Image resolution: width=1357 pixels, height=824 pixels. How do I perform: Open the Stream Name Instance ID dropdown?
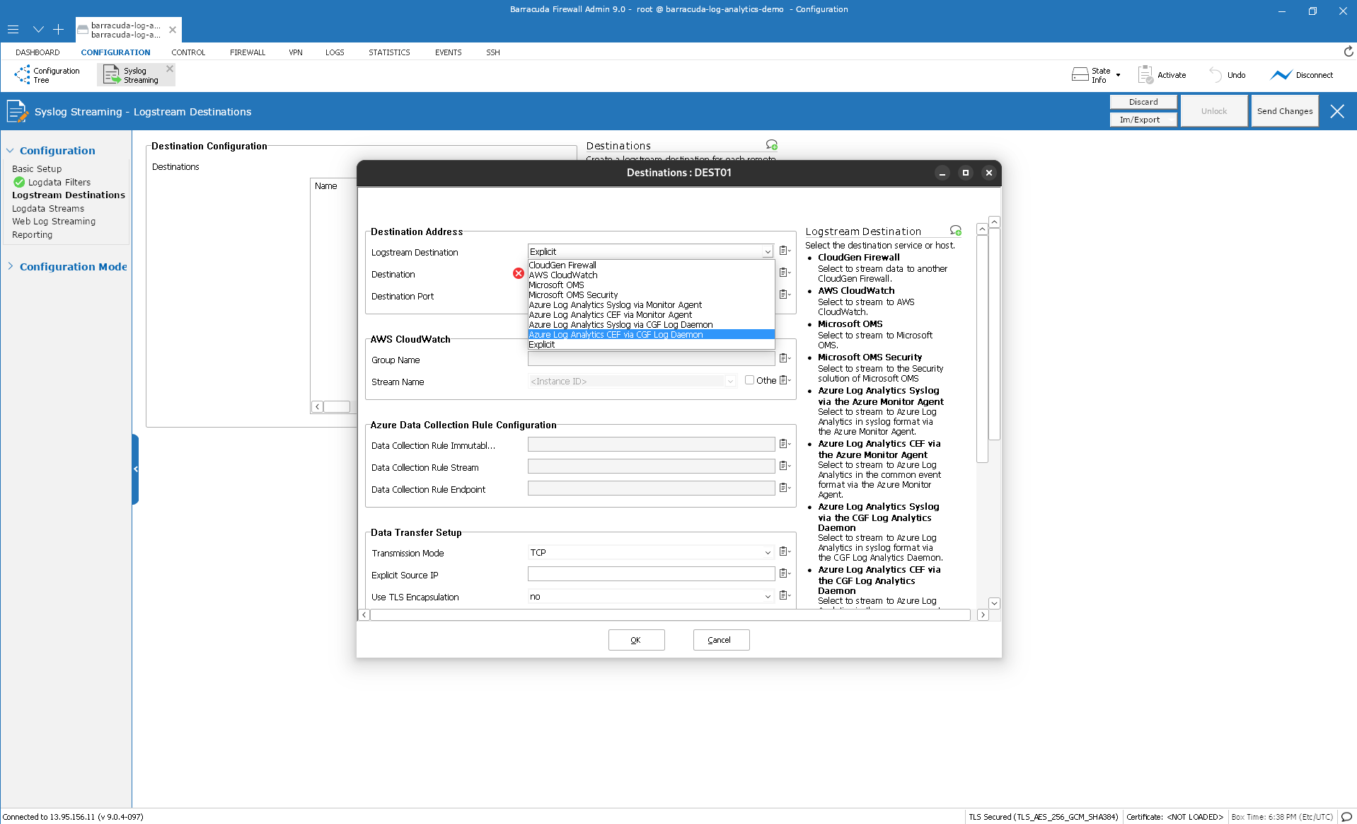(730, 381)
